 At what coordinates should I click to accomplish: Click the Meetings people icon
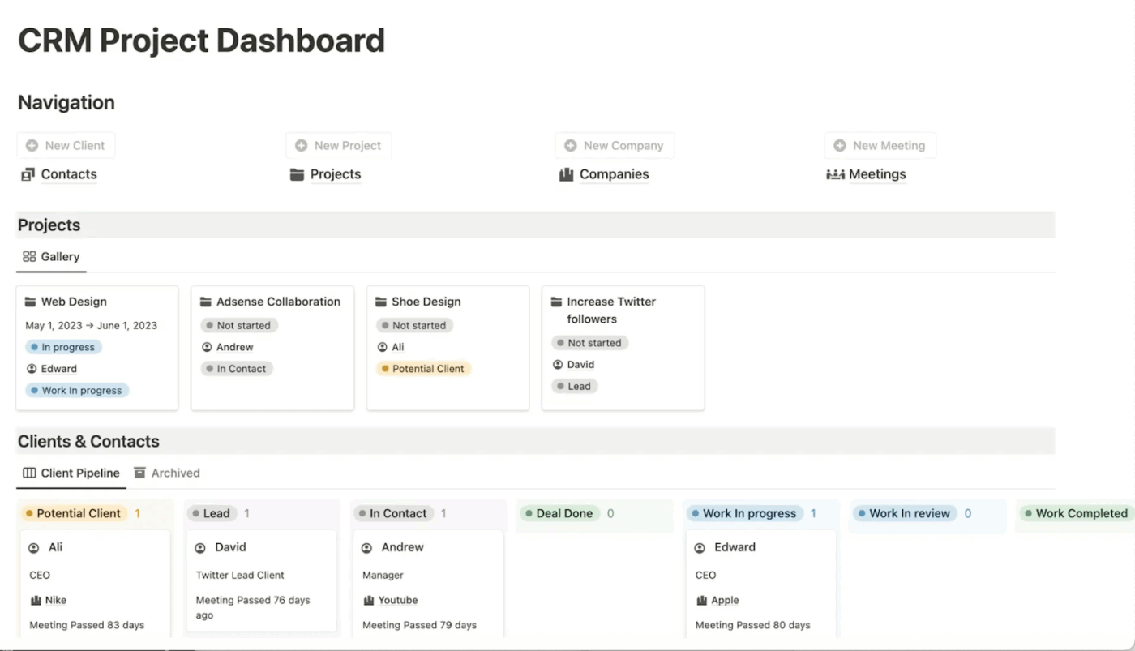pos(835,174)
